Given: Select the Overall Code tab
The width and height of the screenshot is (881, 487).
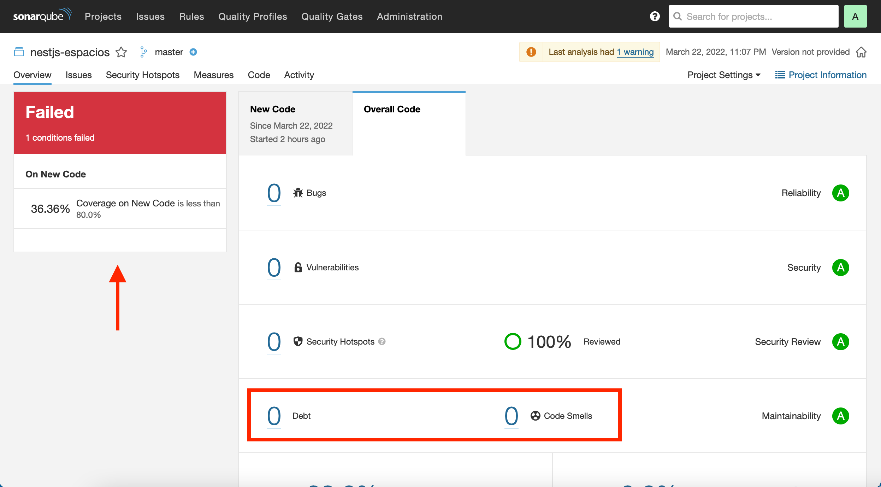Looking at the screenshot, I should pyautogui.click(x=409, y=124).
